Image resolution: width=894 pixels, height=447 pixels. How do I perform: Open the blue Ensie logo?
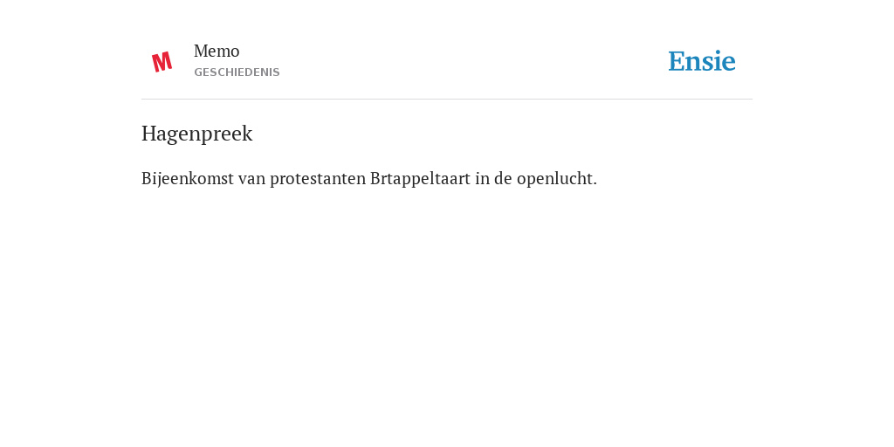coord(702,61)
